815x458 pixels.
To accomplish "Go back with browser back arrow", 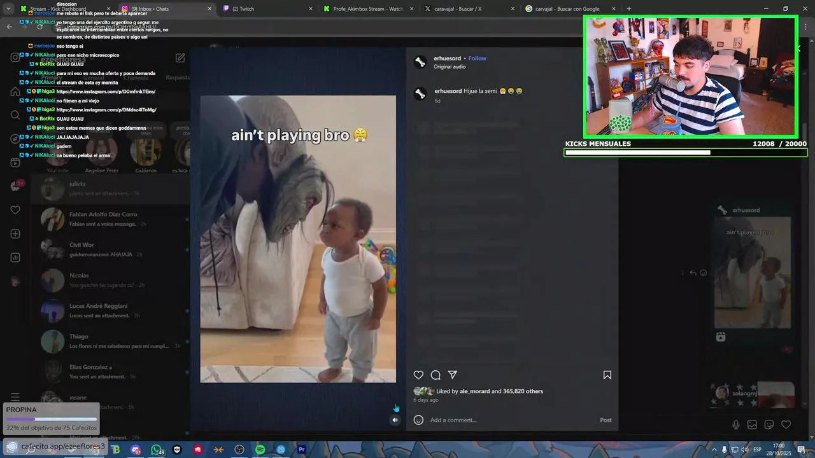I will coord(9,27).
